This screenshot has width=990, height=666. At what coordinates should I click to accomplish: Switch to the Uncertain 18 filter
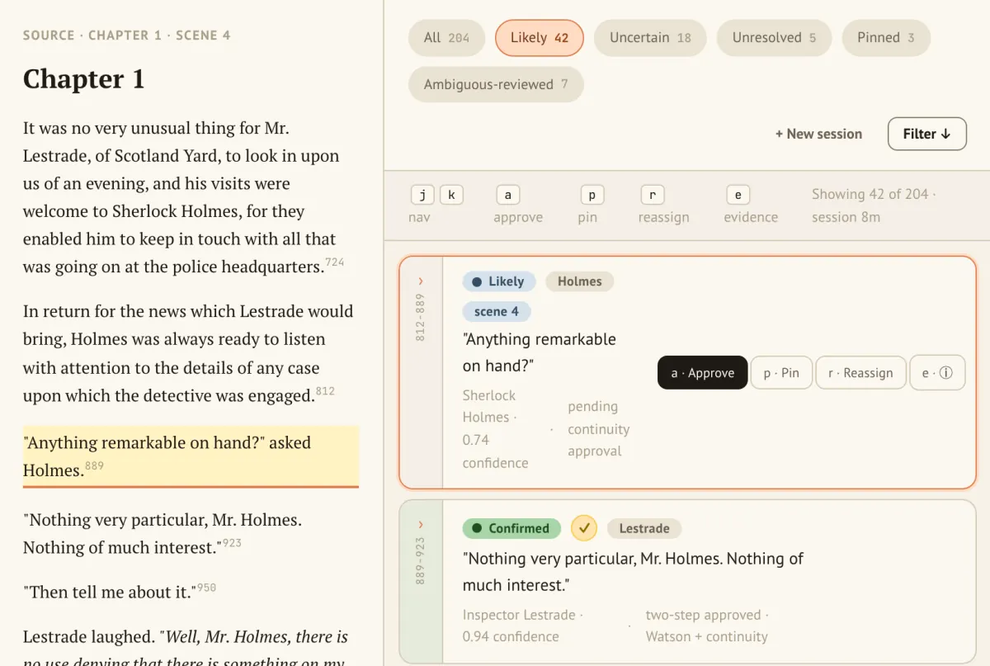pos(650,38)
